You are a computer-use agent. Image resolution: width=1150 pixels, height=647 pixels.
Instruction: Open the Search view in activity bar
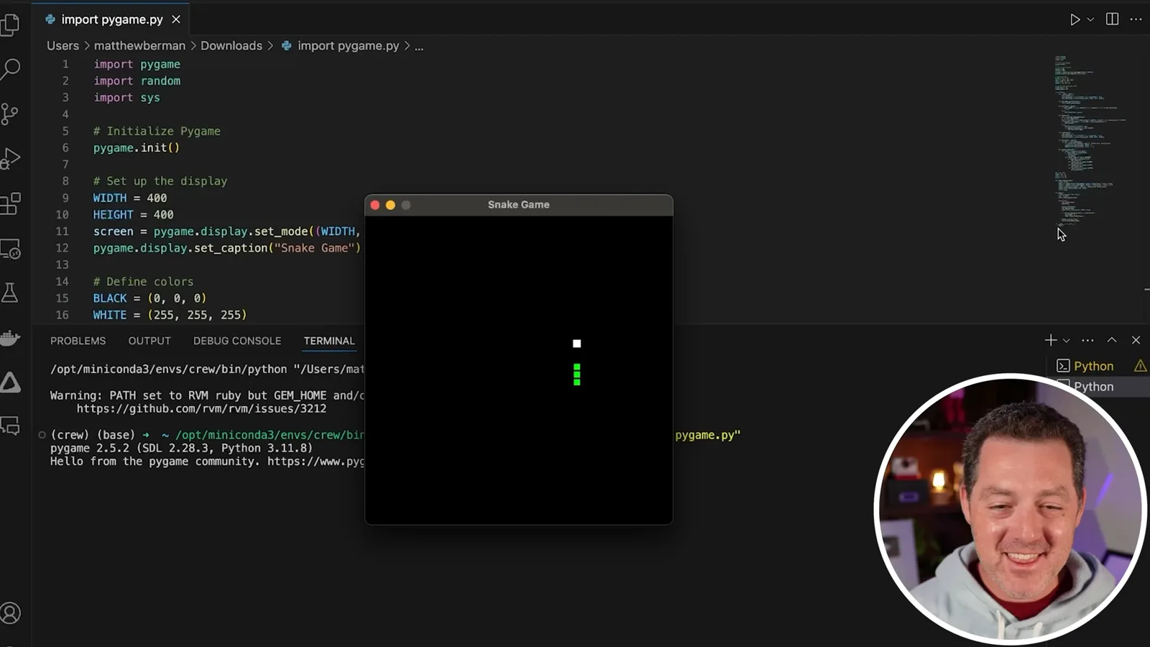tap(10, 69)
